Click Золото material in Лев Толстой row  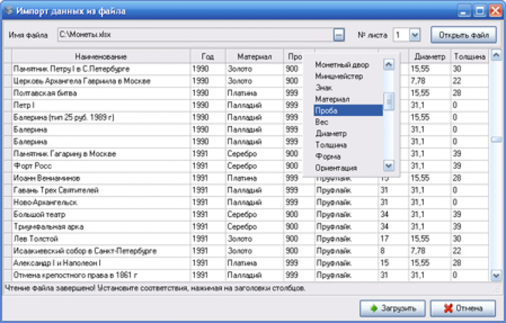[x=254, y=239]
